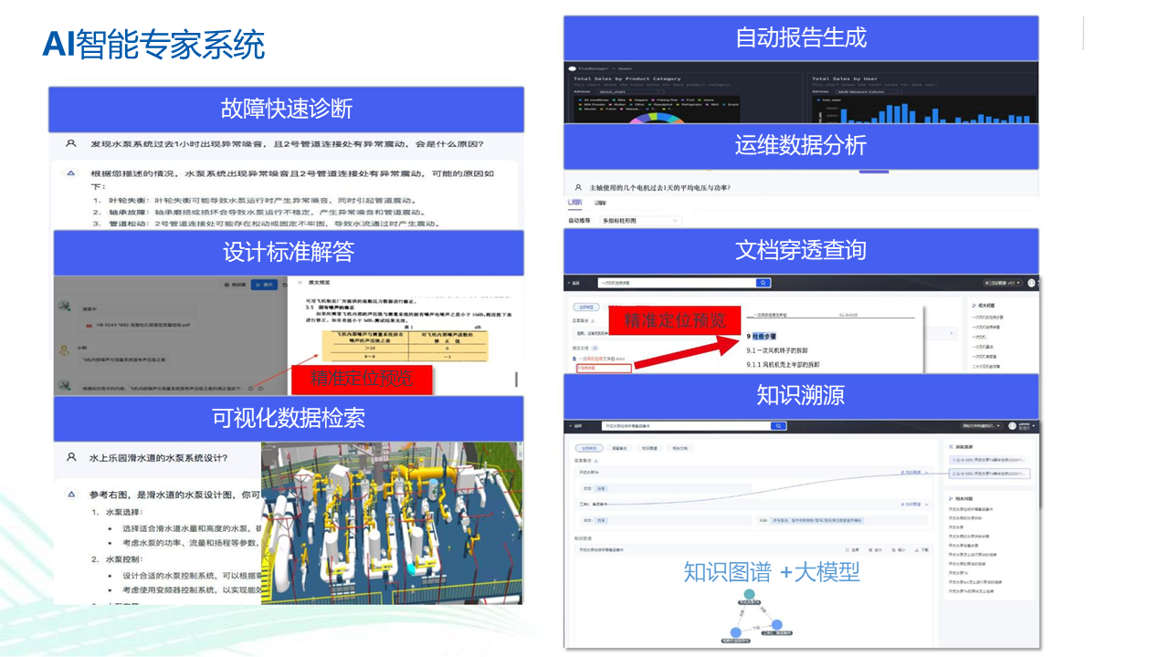
Task: Click the user icon beside the spindle motor voltage question
Action: click(x=577, y=187)
